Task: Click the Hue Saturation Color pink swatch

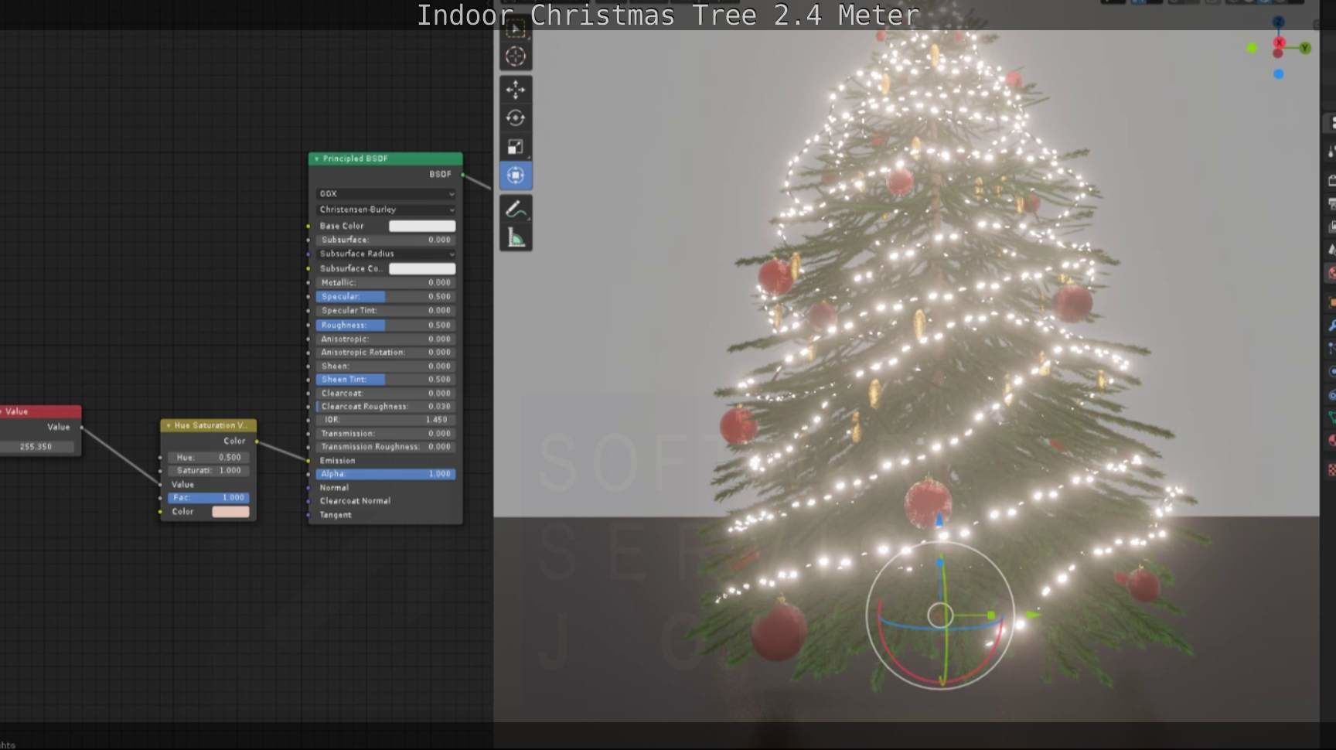Action: 230,512
